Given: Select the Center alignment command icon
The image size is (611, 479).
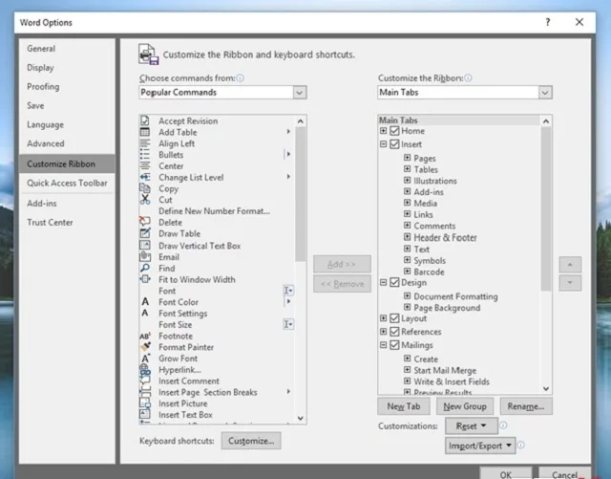Looking at the screenshot, I should [145, 166].
